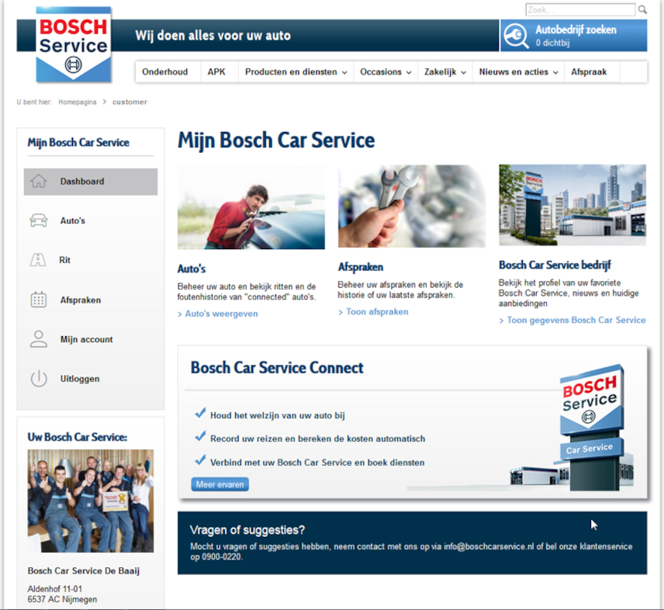Open the Onderhoud menu item
This screenshot has height=610, width=664.
pyautogui.click(x=164, y=71)
